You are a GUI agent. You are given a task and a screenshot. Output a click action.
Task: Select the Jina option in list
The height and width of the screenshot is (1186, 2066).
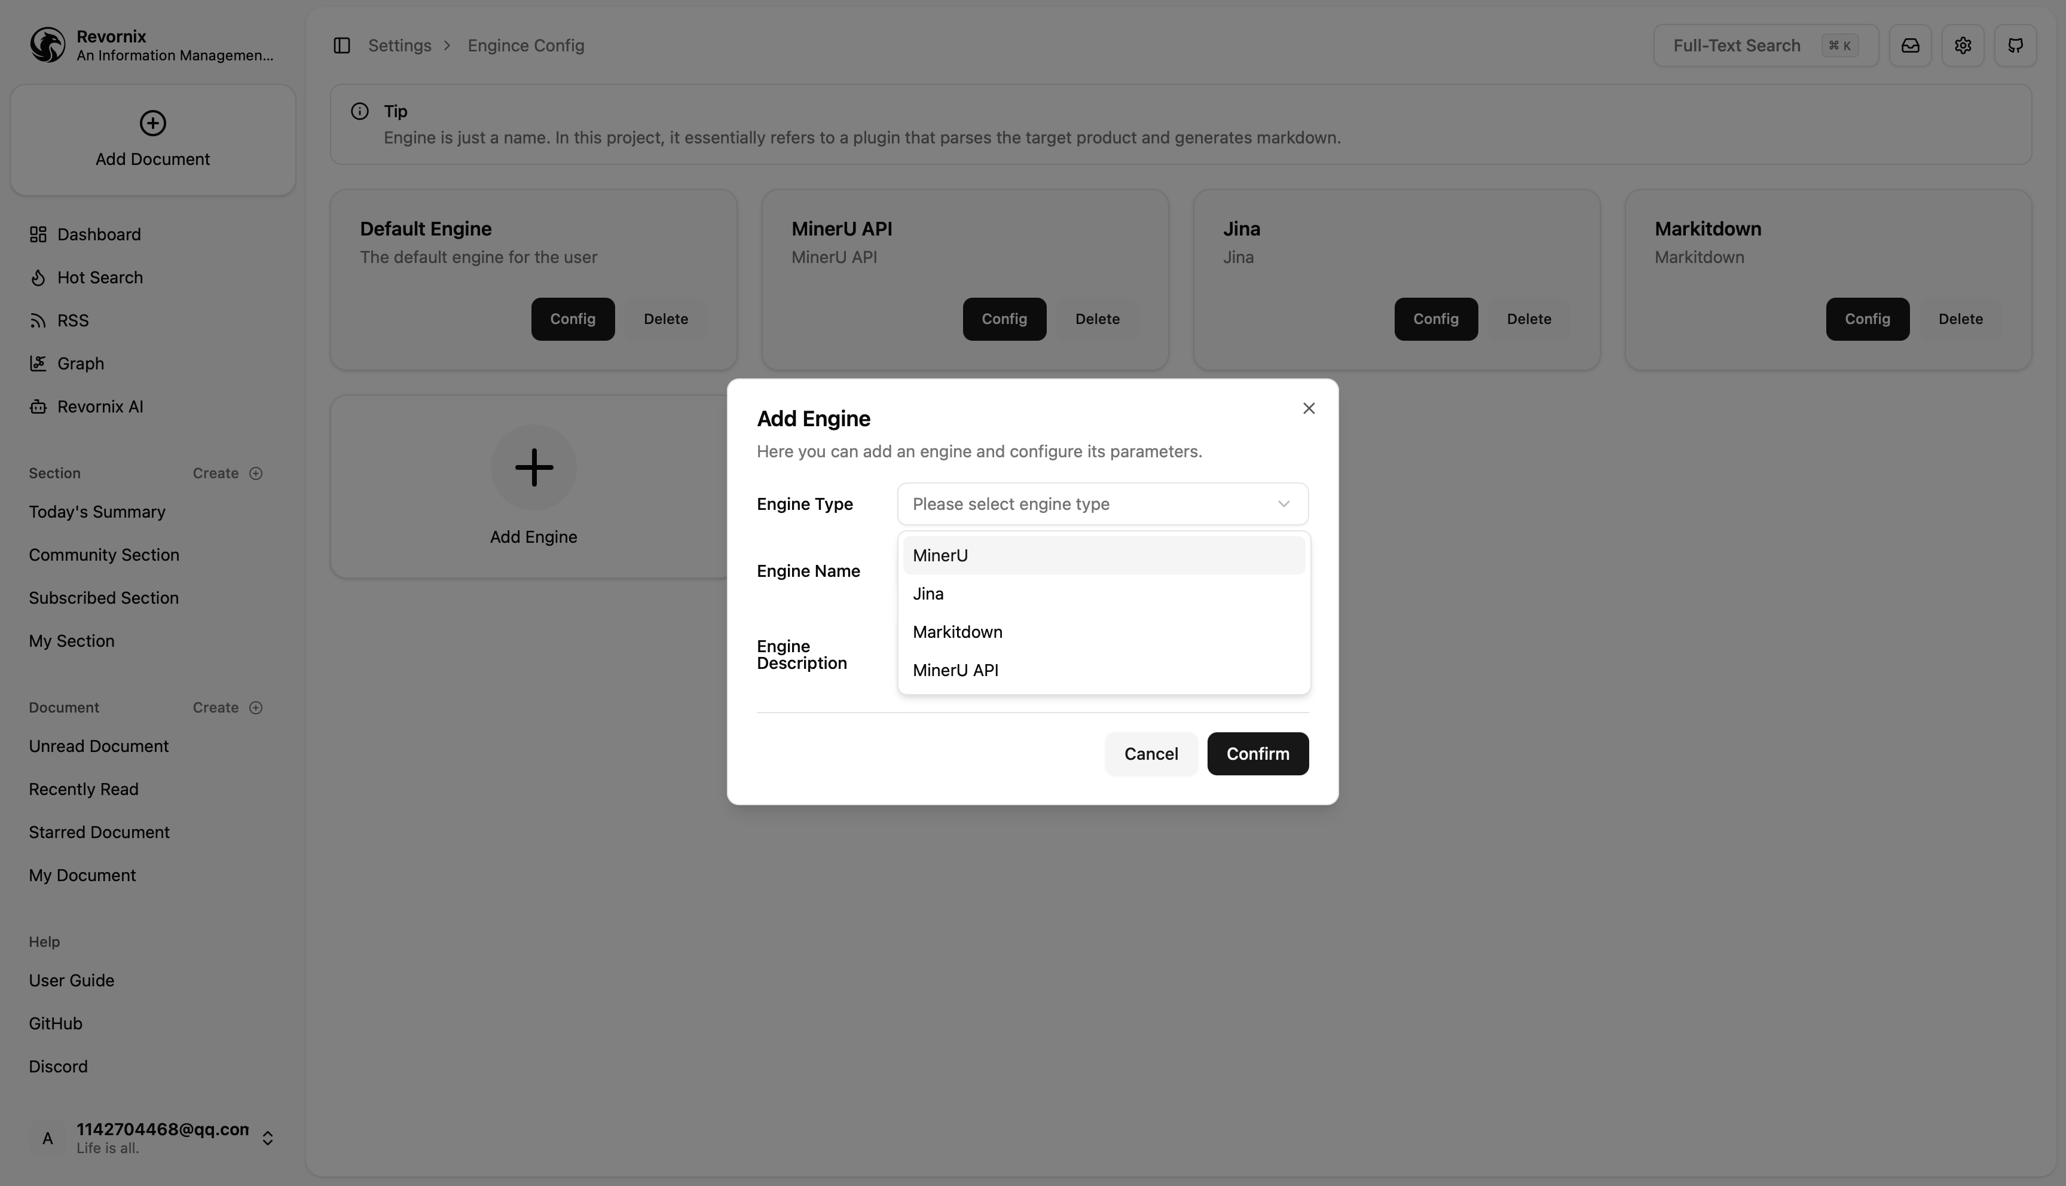tap(1102, 594)
